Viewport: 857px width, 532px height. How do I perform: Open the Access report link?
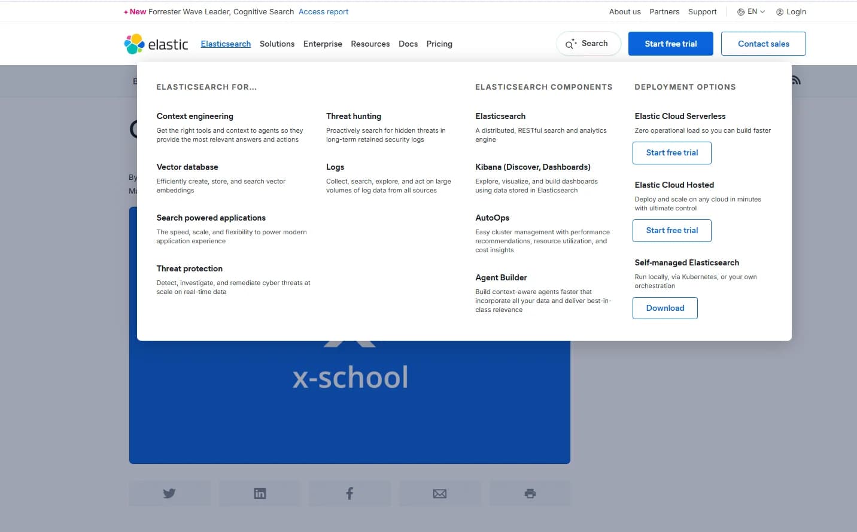[323, 12]
